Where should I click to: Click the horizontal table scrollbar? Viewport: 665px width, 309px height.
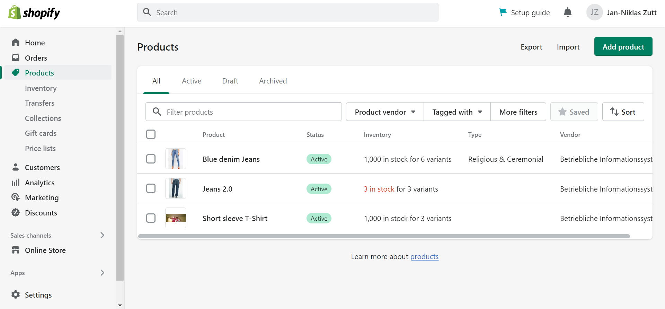(x=384, y=236)
